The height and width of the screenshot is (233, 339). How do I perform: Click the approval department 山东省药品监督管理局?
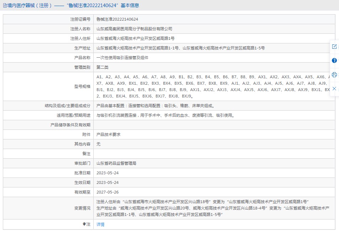116,163
